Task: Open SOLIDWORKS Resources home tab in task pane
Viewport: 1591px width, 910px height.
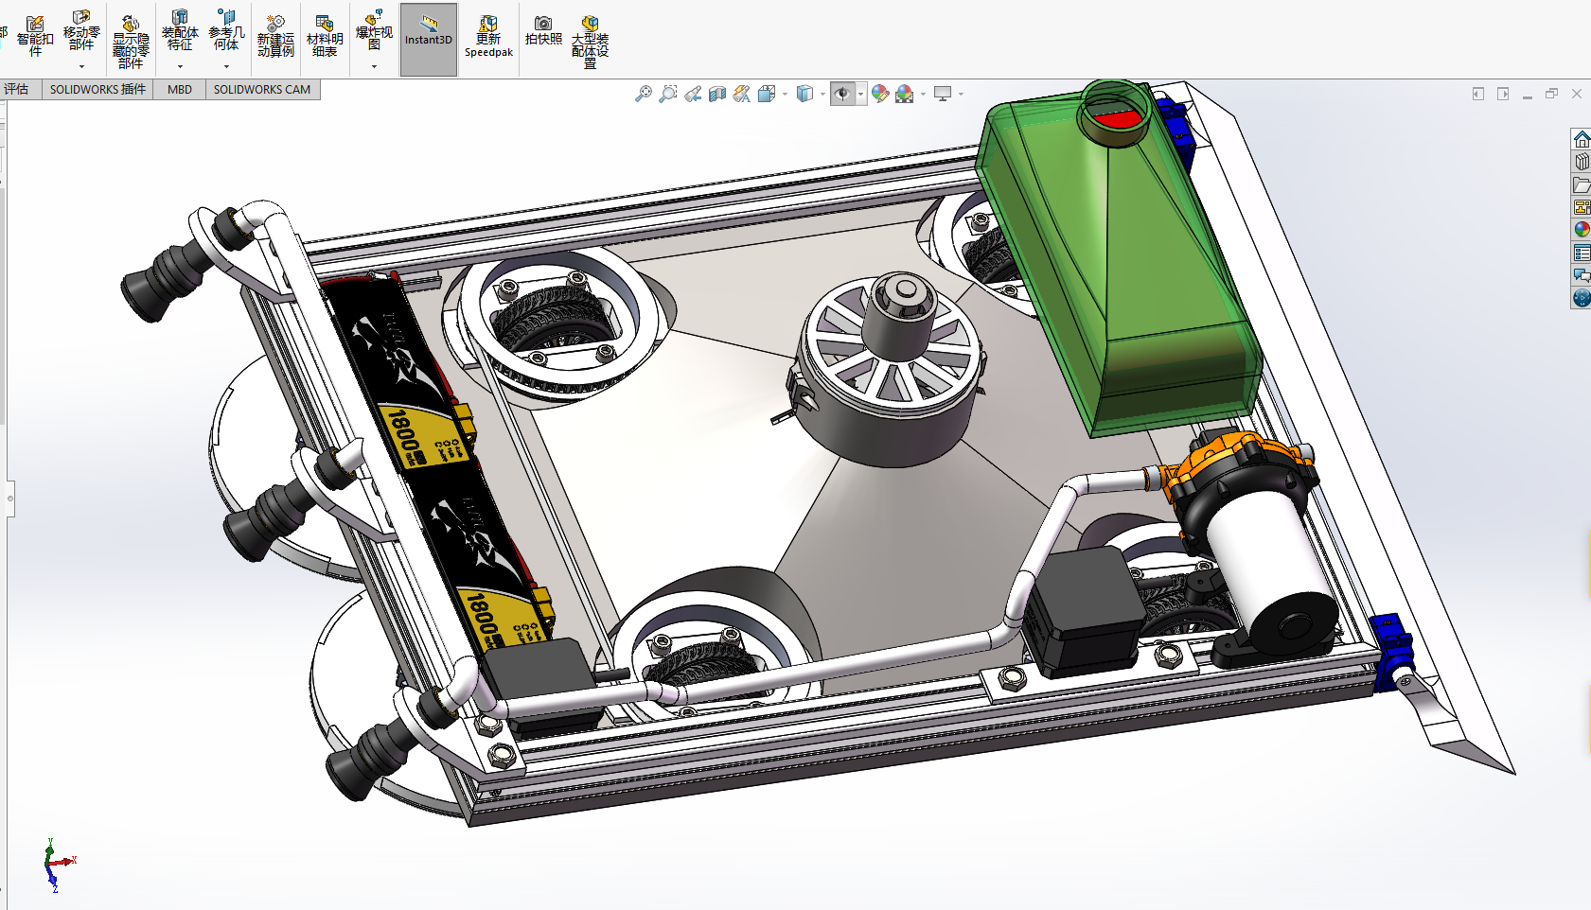Action: (x=1582, y=140)
